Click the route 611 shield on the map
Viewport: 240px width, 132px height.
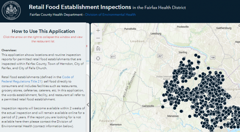[x=113, y=57]
